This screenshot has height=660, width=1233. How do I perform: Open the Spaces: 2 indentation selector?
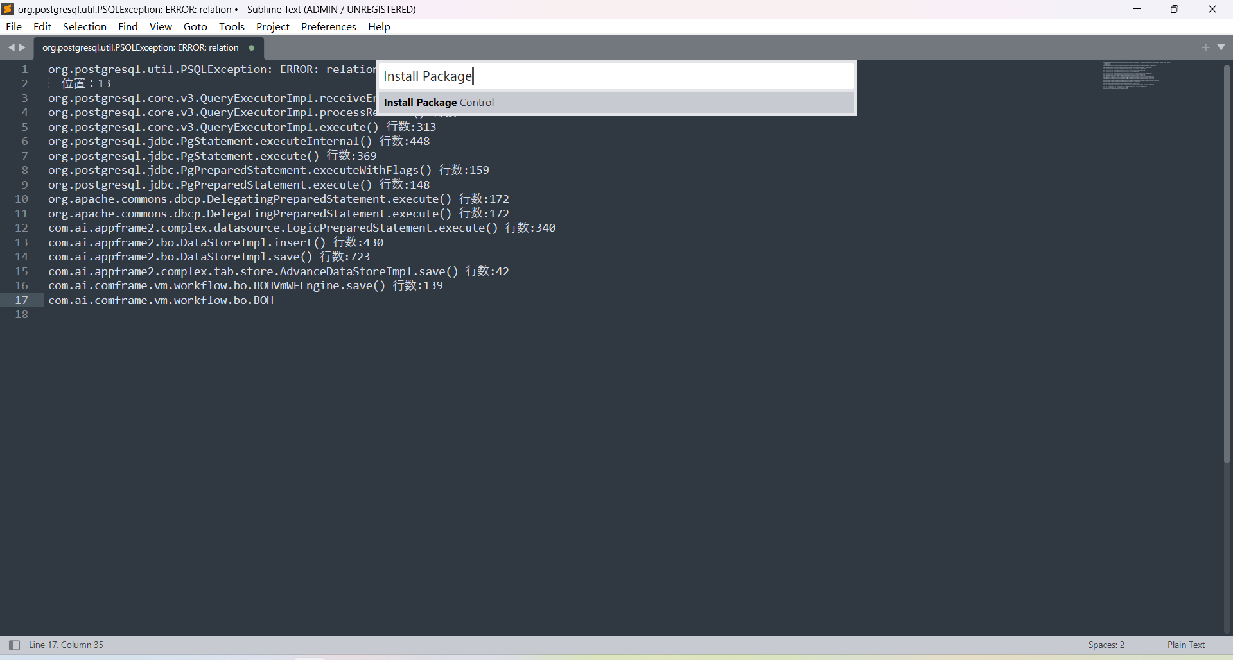pyautogui.click(x=1106, y=645)
